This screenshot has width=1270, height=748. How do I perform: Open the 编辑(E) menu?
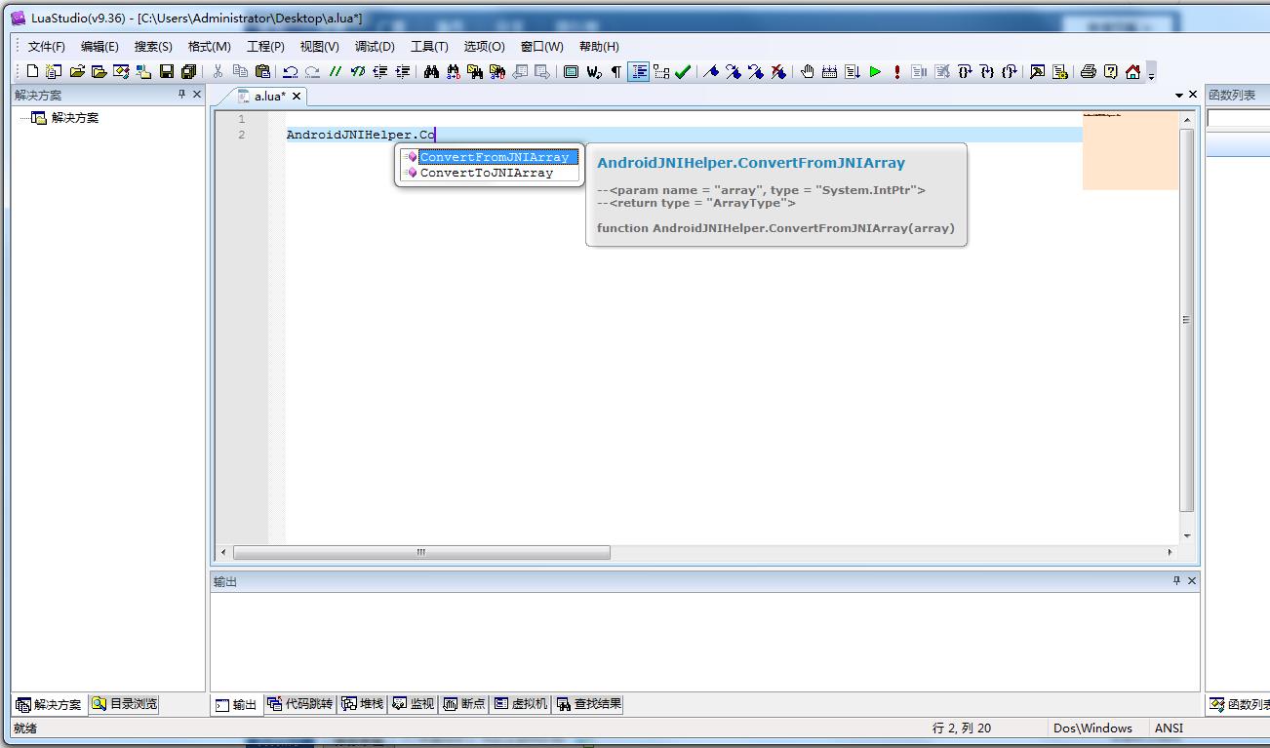tap(99, 46)
